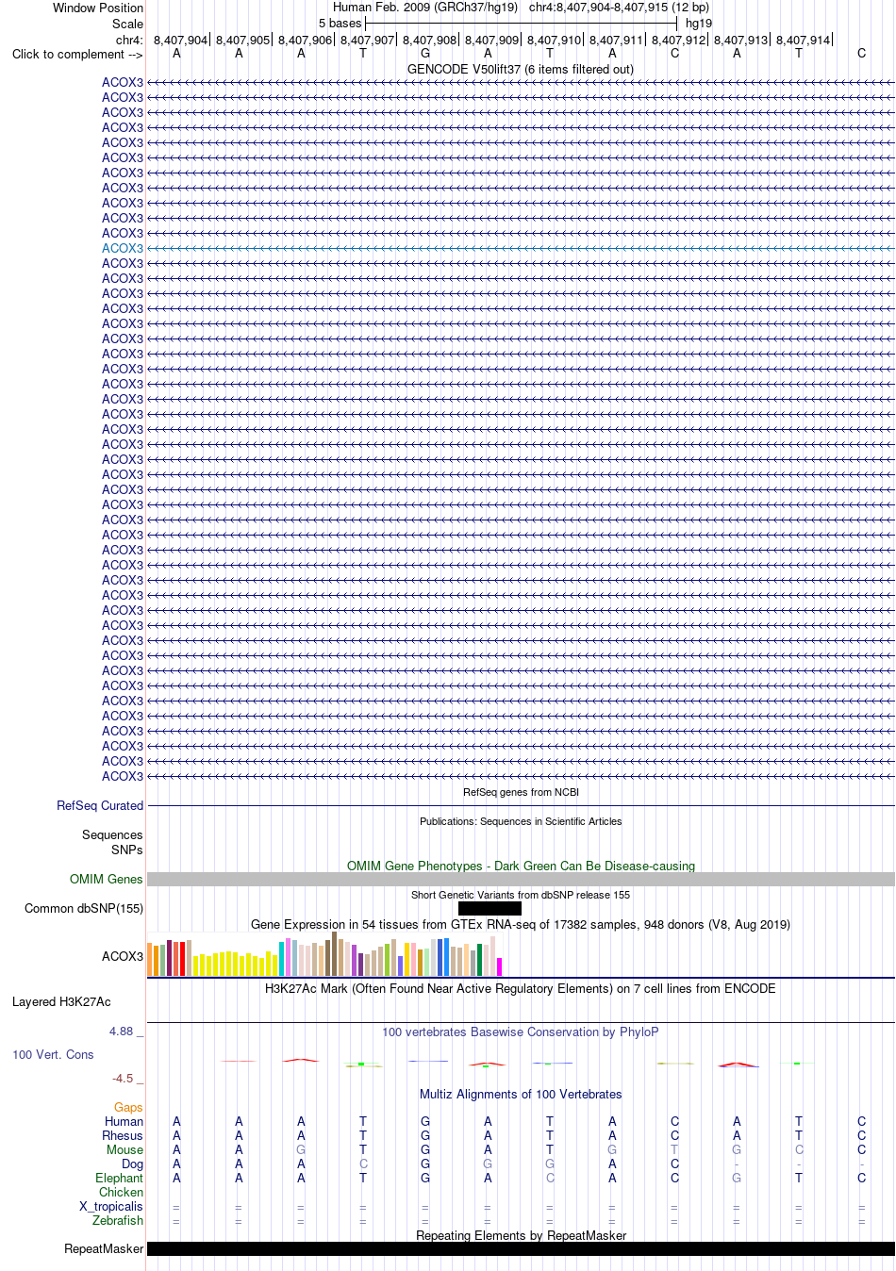
Task: Click the Sequences track label
Action: tap(112, 834)
